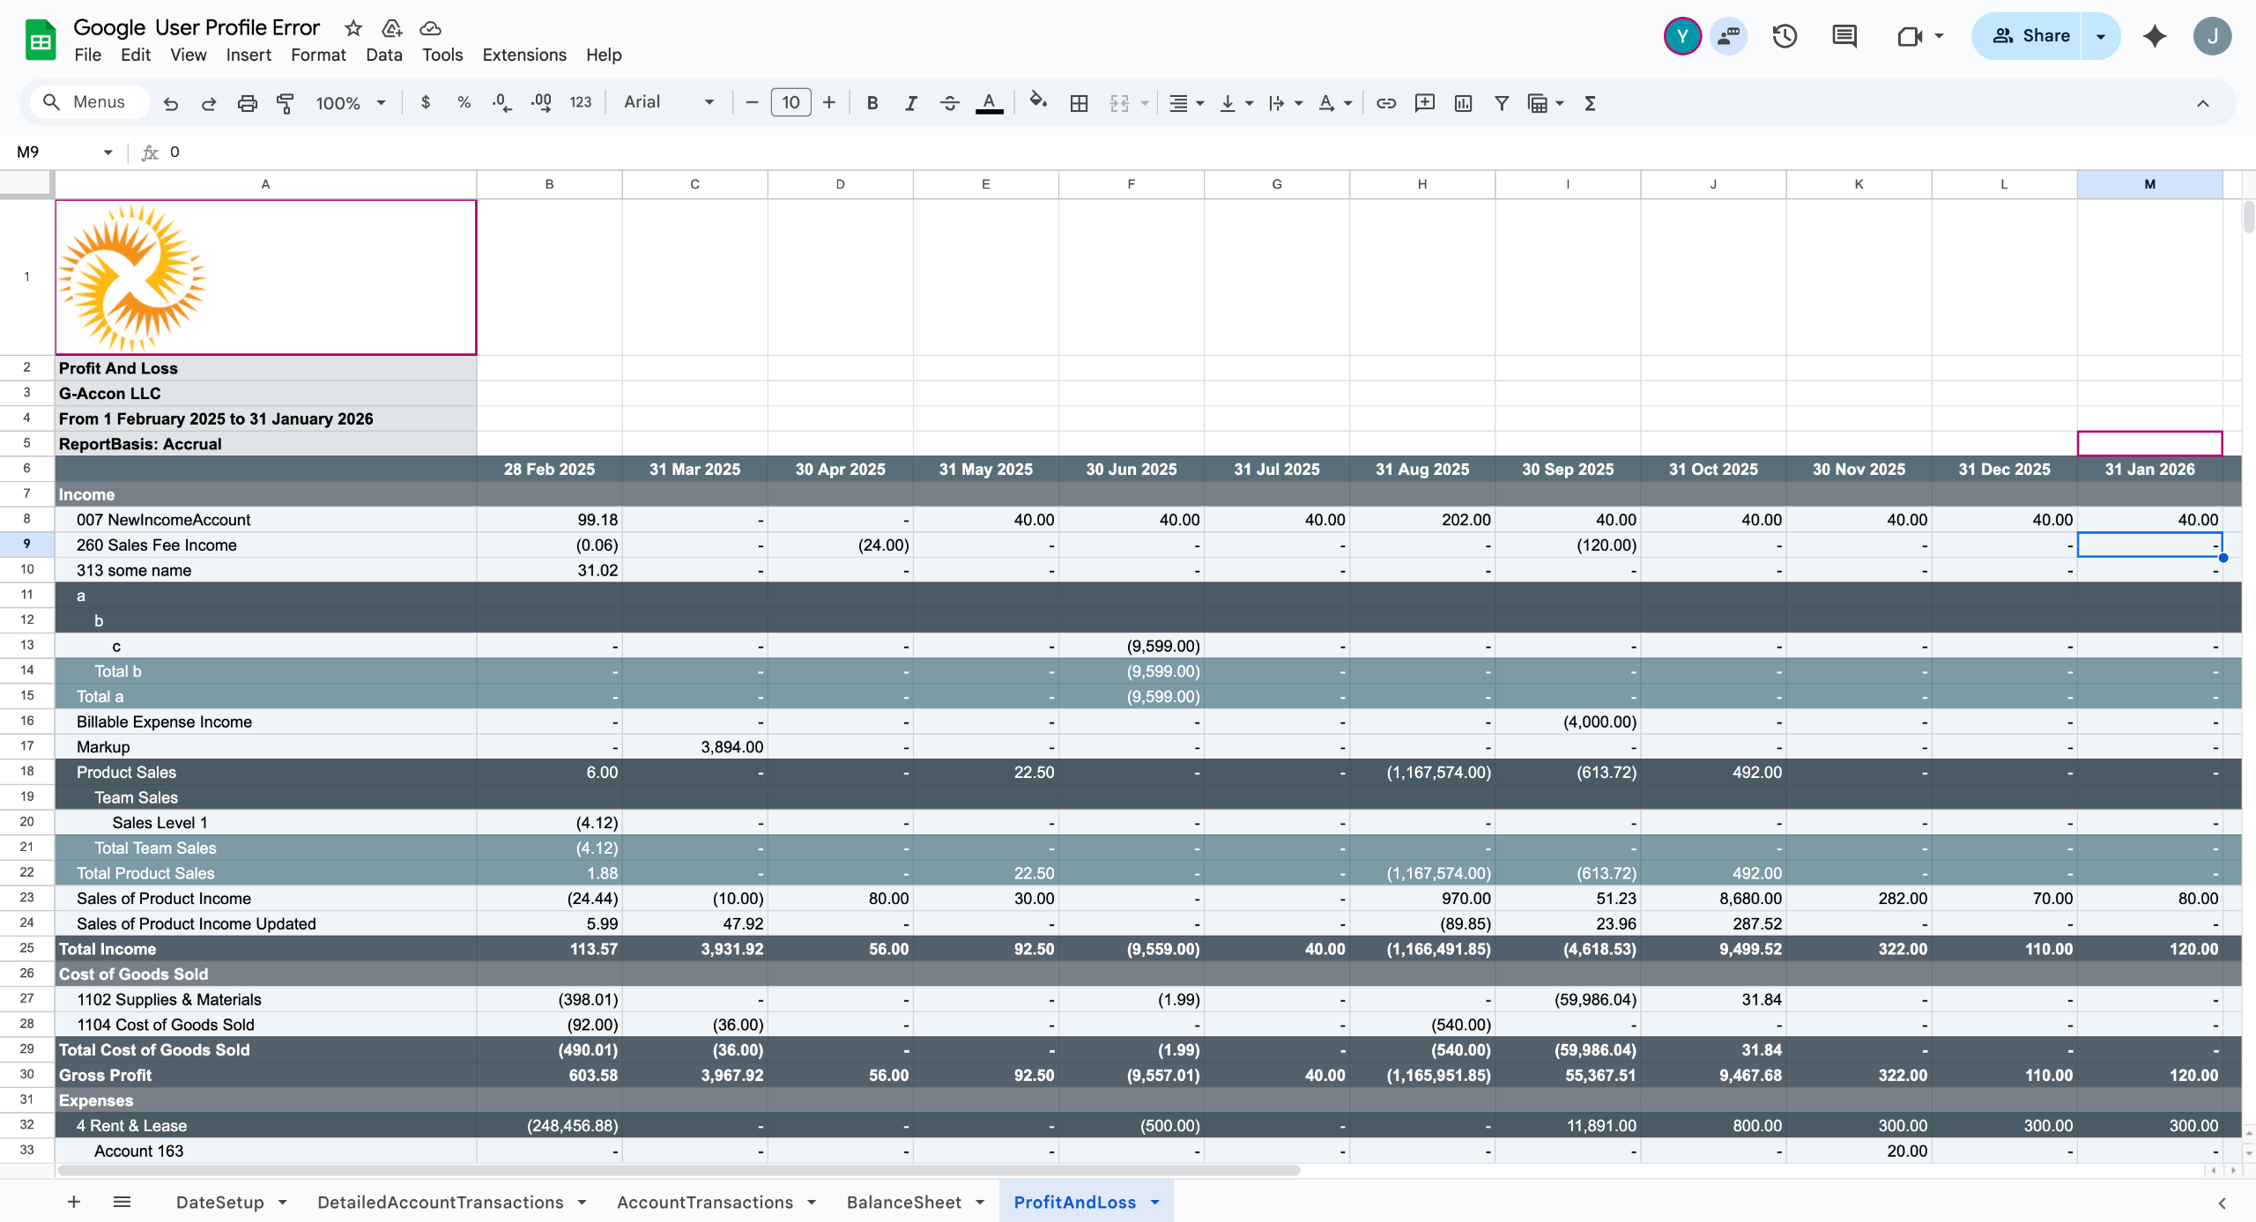Click the print icon
The image size is (2256, 1222).
pos(248,103)
